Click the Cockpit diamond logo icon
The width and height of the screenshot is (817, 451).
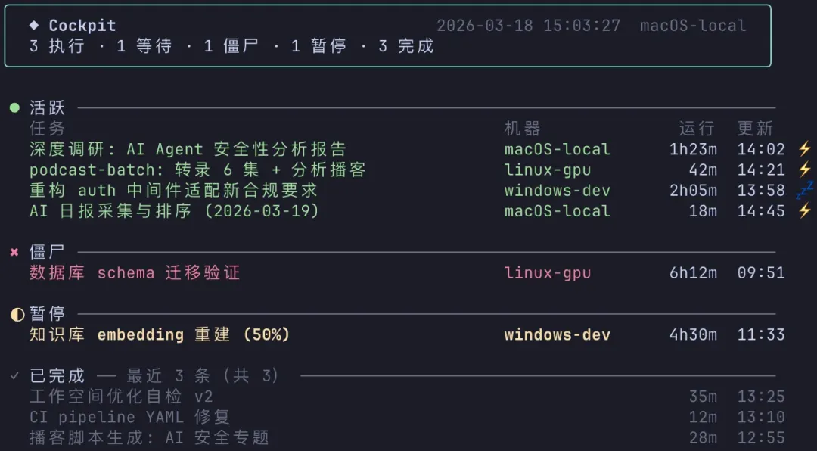point(34,25)
